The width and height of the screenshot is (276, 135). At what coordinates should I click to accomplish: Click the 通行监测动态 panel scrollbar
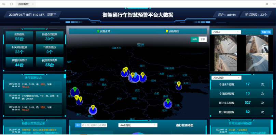pyautogui.click(x=65, y=76)
